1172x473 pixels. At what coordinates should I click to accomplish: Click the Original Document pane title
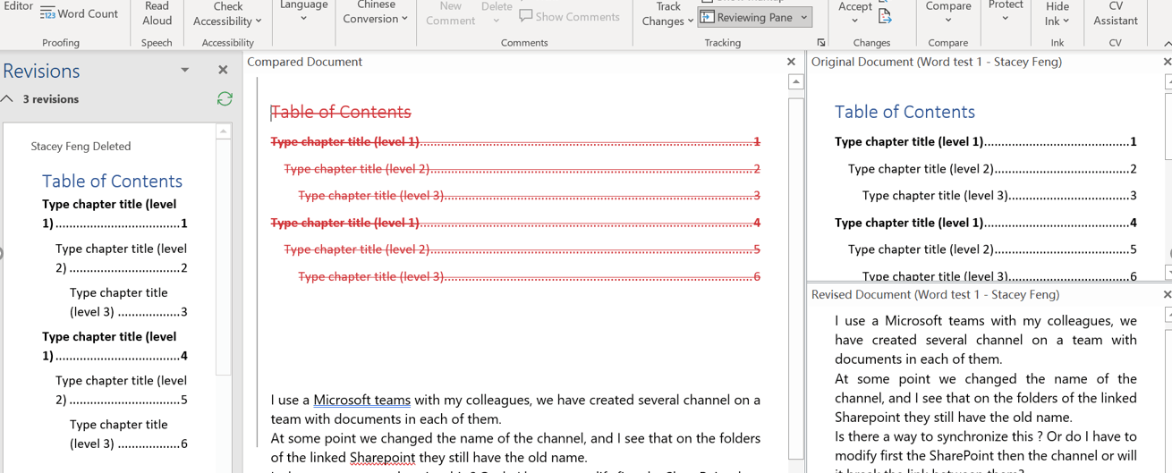[x=937, y=62]
